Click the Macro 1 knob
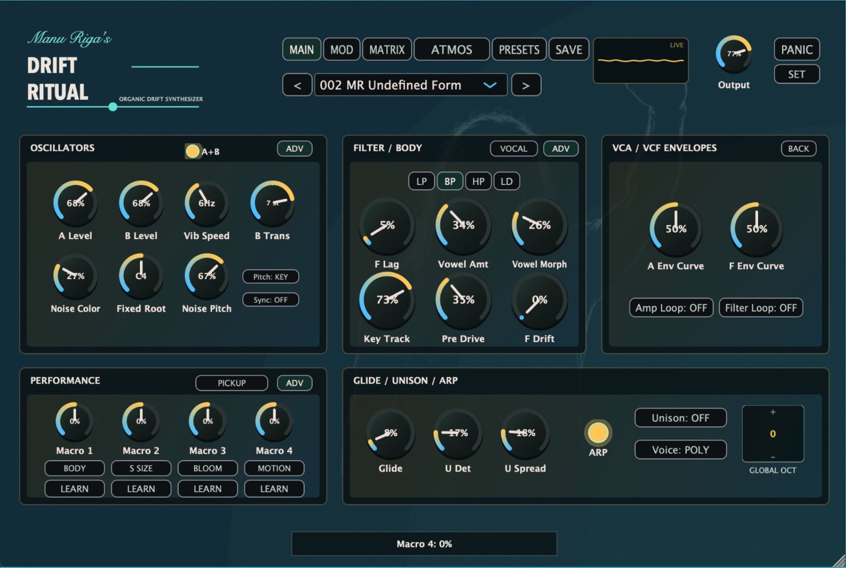 pyautogui.click(x=74, y=421)
